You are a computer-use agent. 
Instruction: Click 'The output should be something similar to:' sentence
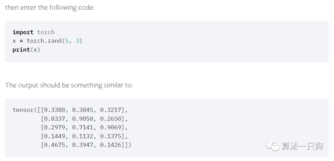[x=69, y=85]
